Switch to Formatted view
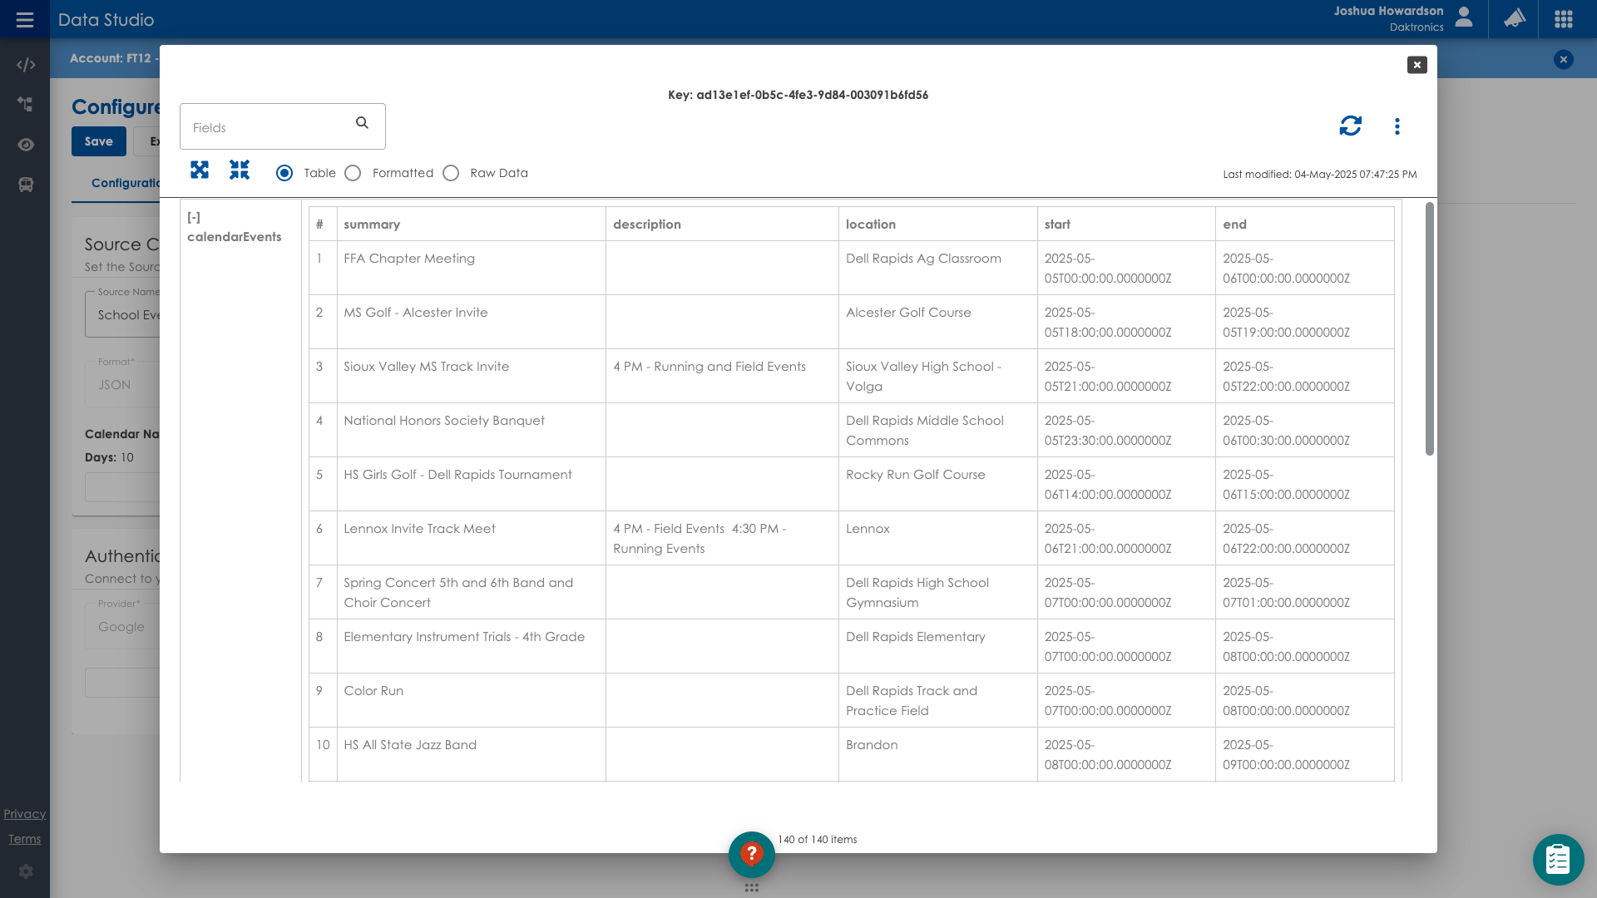 (353, 173)
